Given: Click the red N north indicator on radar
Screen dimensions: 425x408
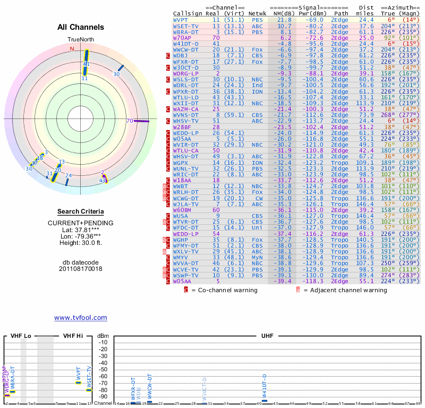Looking at the screenshot, I should point(72,49).
